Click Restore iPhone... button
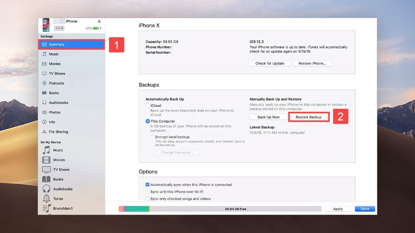 pyautogui.click(x=312, y=63)
